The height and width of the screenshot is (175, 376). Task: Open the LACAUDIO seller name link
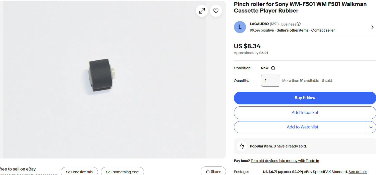[259, 24]
